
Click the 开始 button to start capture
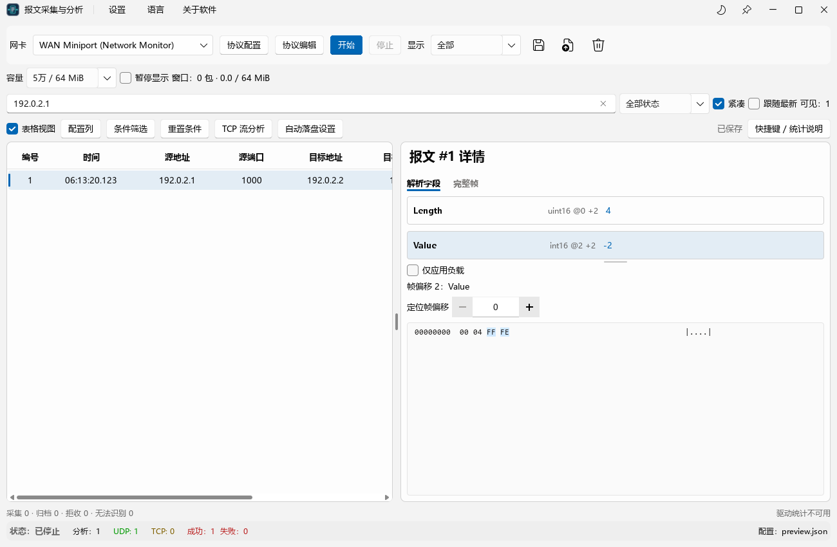(346, 45)
